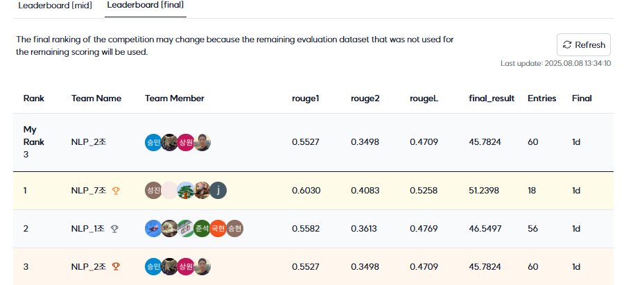Viewport: 624px width, 285px height.
Task: Click the tree photo avatar in the NLP_7조 row
Action: pos(185,190)
